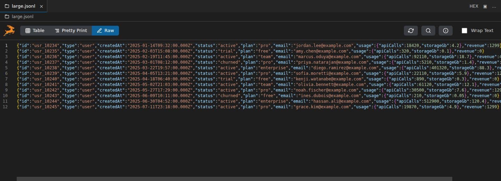Select the Raw view button
Image resolution: width=501 pixels, height=181 pixels.
tap(105, 31)
